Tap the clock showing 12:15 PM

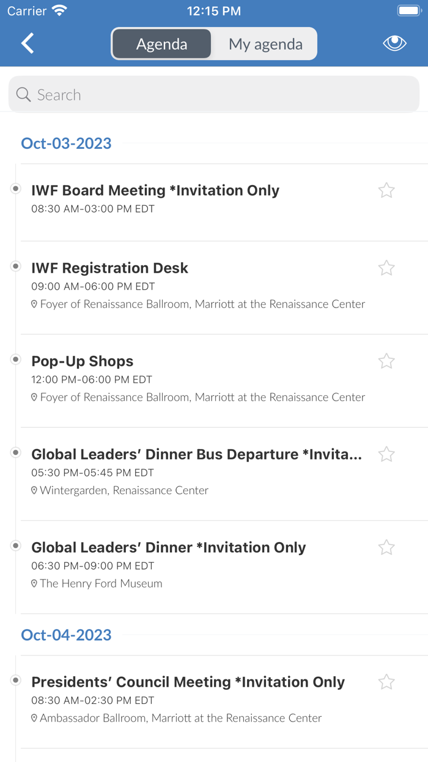click(214, 10)
